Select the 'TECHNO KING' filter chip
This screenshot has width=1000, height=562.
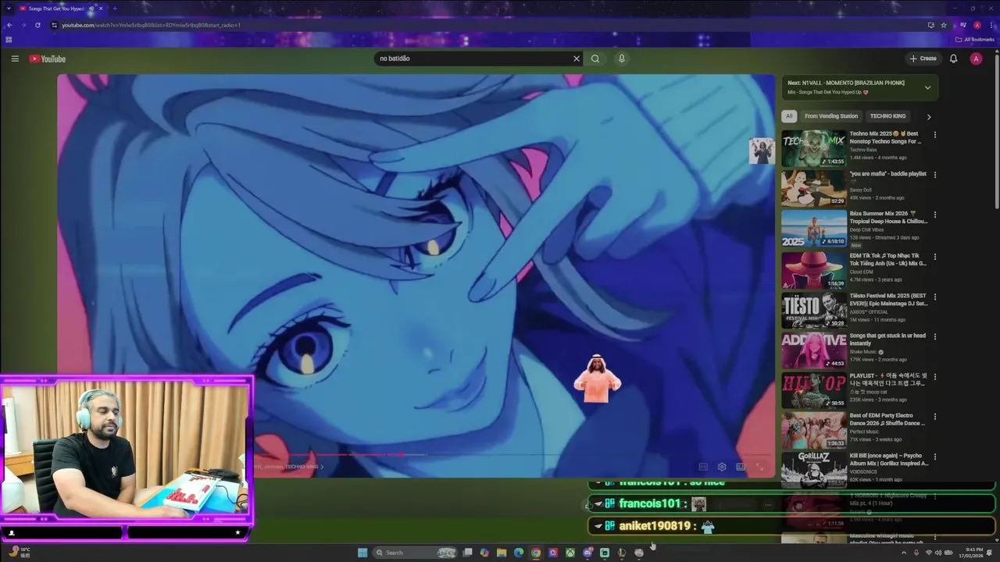click(x=887, y=116)
